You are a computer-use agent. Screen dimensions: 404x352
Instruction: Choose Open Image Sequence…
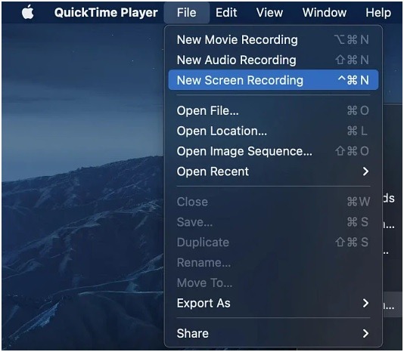click(x=273, y=151)
